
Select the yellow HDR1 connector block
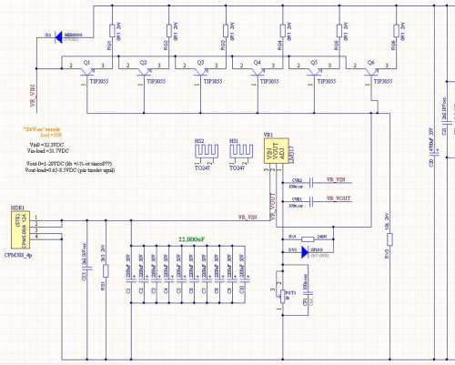click(20, 229)
